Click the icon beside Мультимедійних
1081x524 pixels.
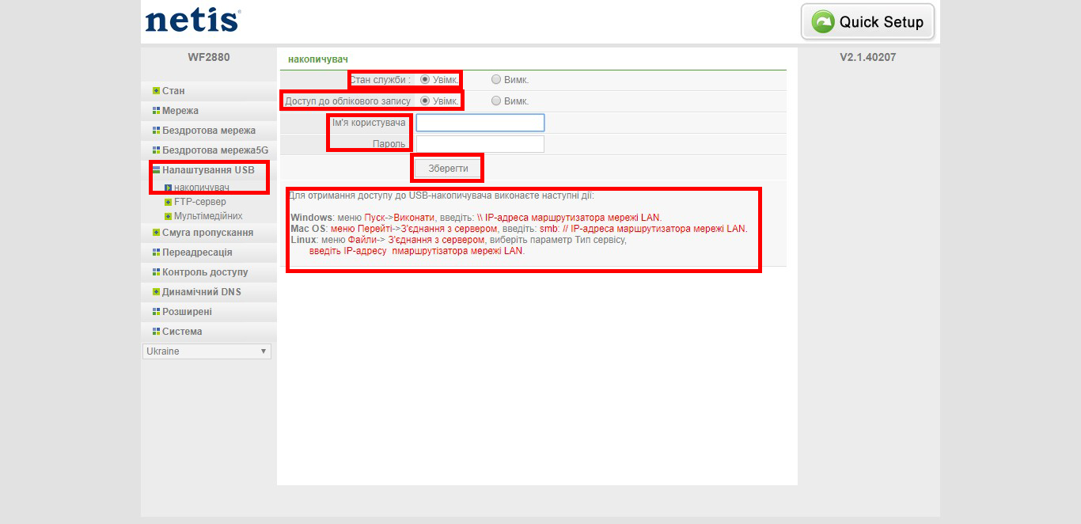pyautogui.click(x=168, y=216)
